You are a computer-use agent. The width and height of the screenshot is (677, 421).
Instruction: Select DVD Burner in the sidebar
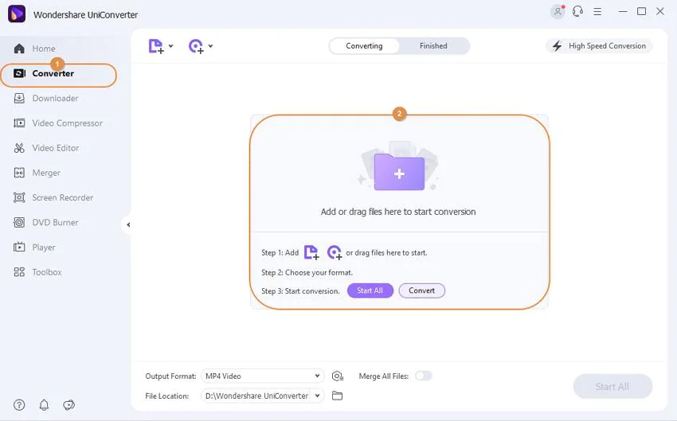click(55, 223)
